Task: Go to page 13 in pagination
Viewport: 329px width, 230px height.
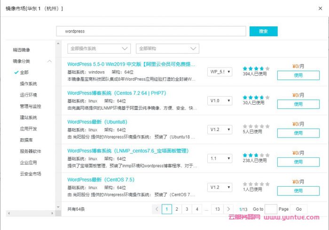Action: [x=217, y=209]
